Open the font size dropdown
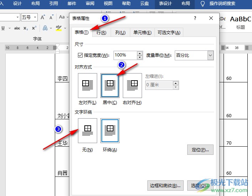252x196 pixels. point(35,17)
